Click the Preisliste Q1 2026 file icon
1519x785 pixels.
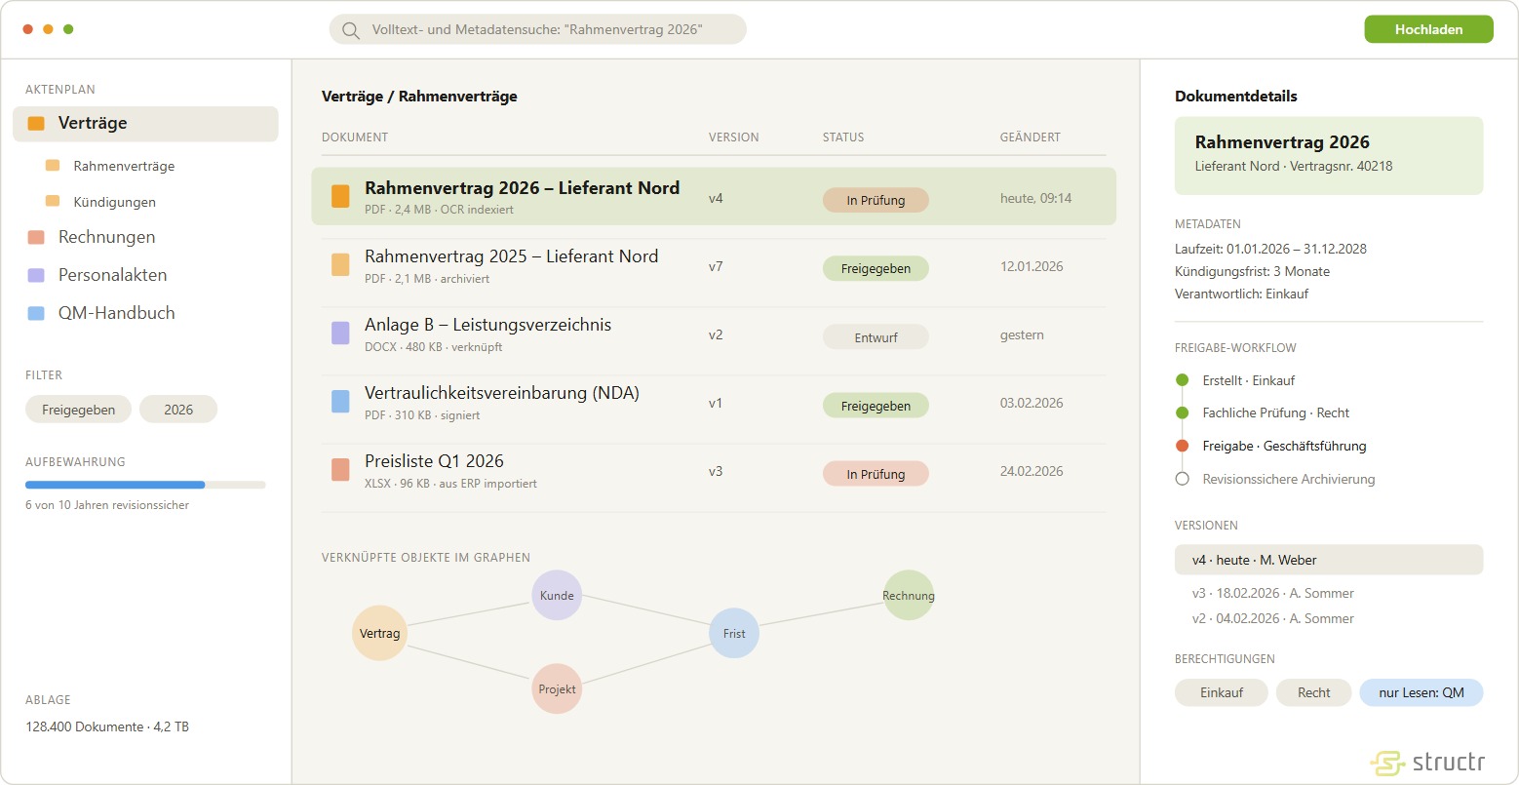(340, 470)
